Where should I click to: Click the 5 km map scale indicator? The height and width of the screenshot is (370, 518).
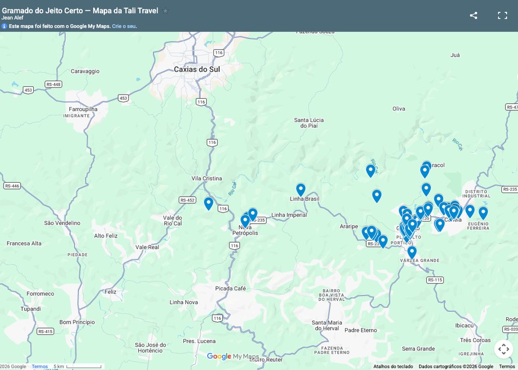click(78, 366)
